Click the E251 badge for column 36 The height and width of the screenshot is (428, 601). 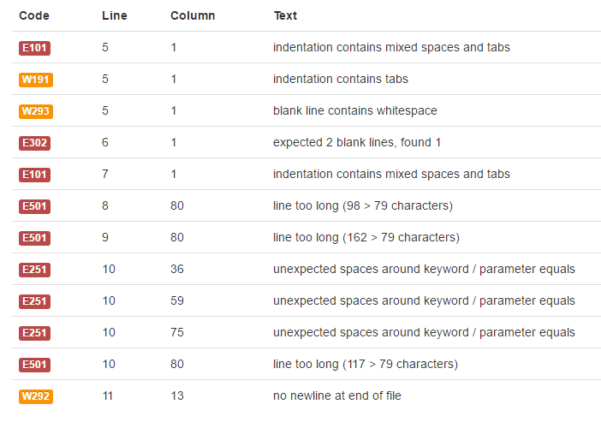(34, 270)
